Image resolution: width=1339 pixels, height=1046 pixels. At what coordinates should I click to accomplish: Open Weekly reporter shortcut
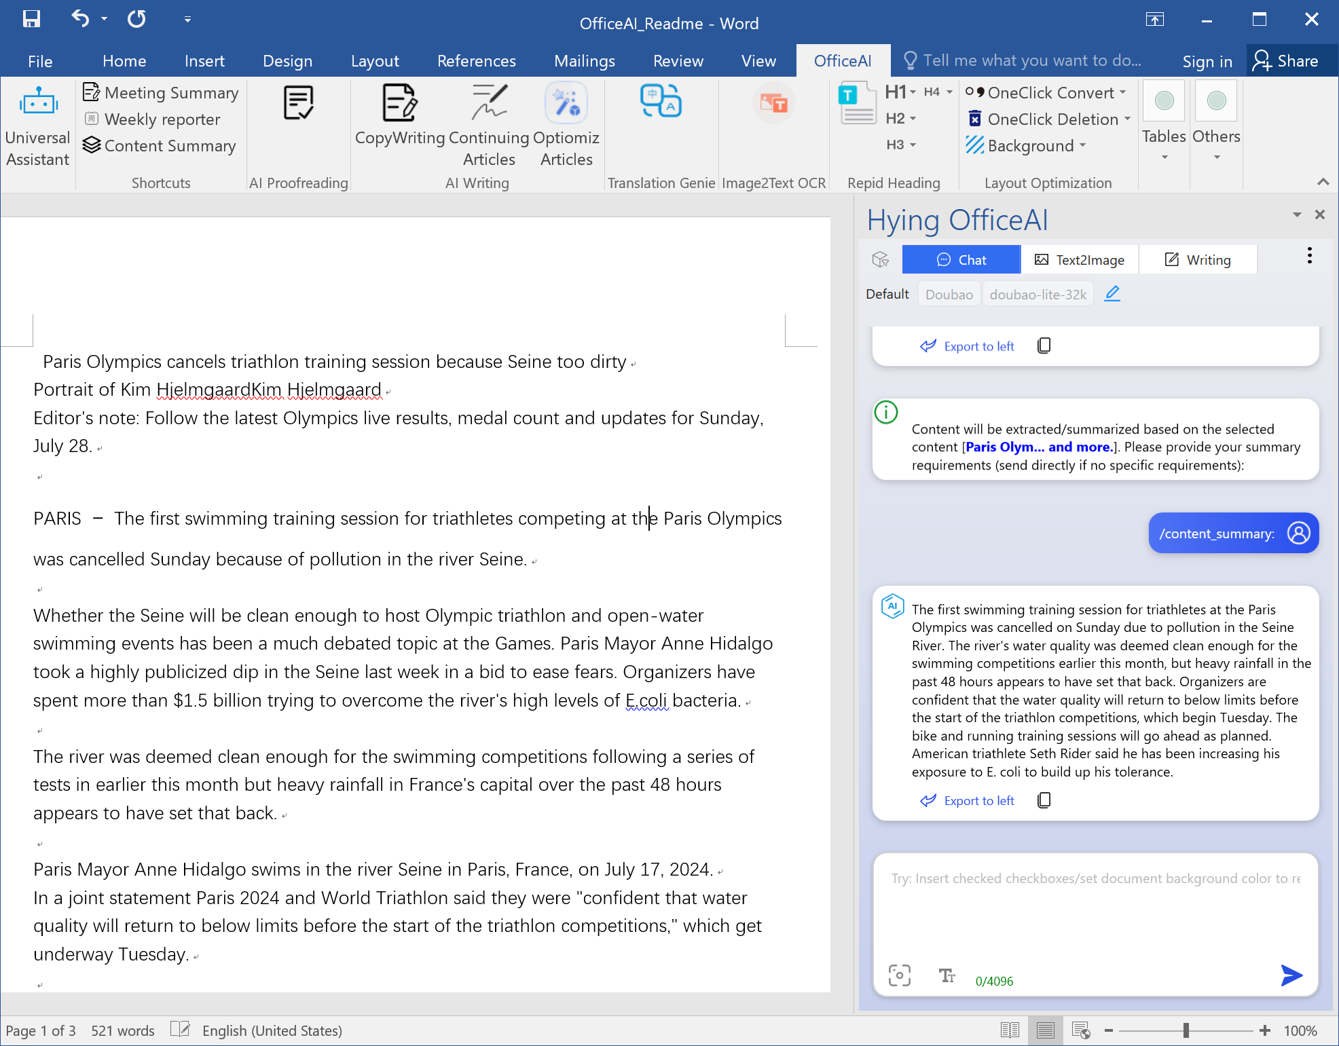(x=153, y=119)
